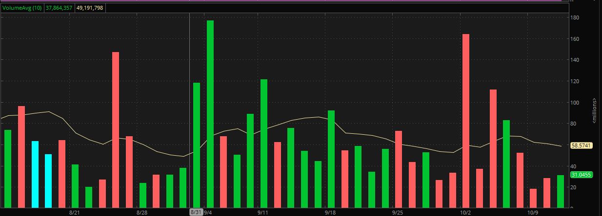Viewport: 602px width, 216px height.
Task: Select the first green bar on the left
Action: point(8,169)
